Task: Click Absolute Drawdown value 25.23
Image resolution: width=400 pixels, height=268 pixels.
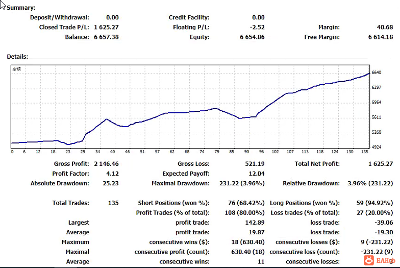Action: click(111, 183)
